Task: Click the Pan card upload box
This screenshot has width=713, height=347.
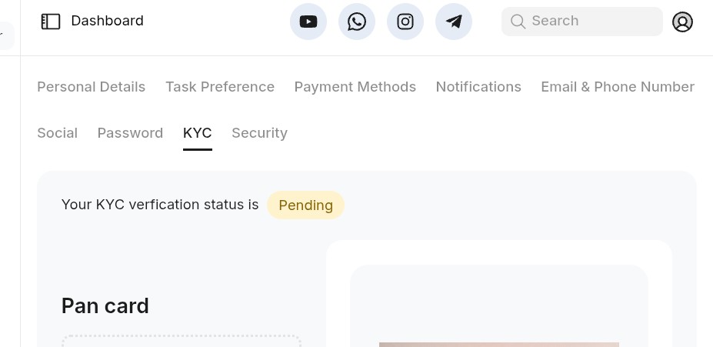Action: click(x=182, y=341)
